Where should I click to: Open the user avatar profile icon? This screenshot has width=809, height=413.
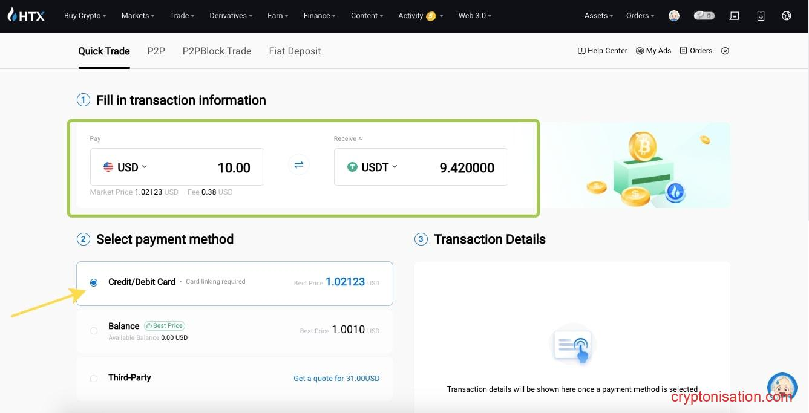(x=673, y=16)
